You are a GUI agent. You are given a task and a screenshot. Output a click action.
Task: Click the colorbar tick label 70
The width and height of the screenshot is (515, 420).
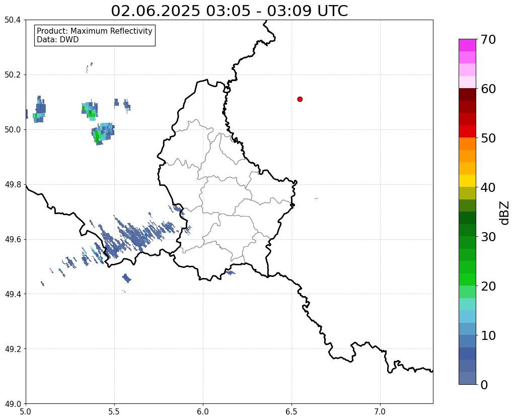coord(488,39)
